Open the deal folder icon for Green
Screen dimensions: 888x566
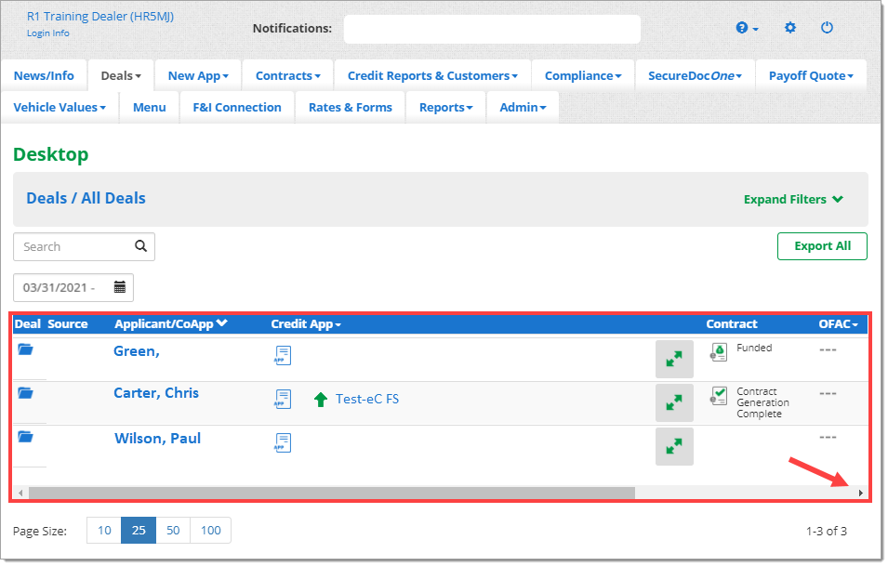point(25,349)
